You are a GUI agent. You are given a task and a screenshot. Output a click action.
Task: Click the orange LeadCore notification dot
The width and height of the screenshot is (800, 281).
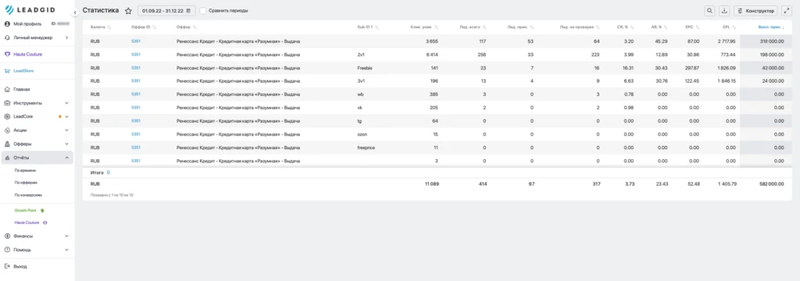tap(60, 117)
